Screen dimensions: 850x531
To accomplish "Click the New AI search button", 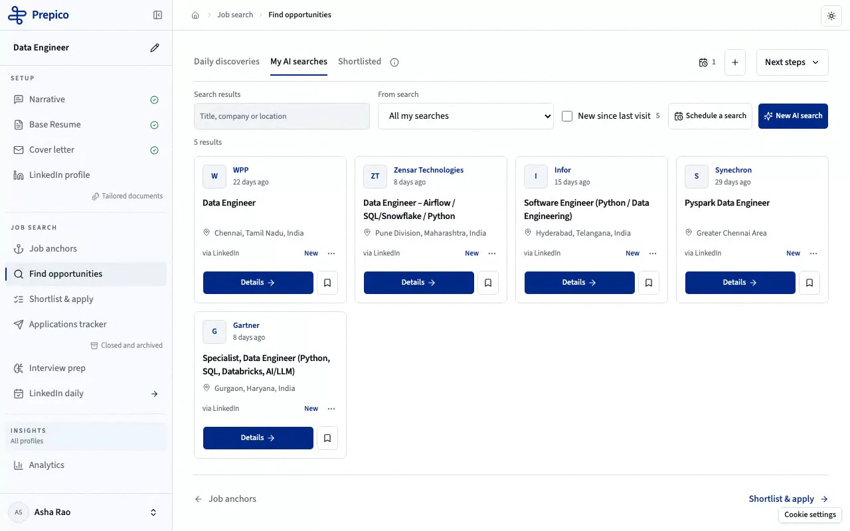I will (x=793, y=116).
